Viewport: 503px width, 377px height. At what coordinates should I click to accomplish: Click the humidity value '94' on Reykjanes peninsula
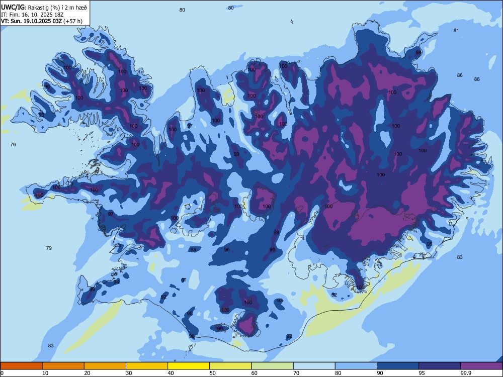117,282
